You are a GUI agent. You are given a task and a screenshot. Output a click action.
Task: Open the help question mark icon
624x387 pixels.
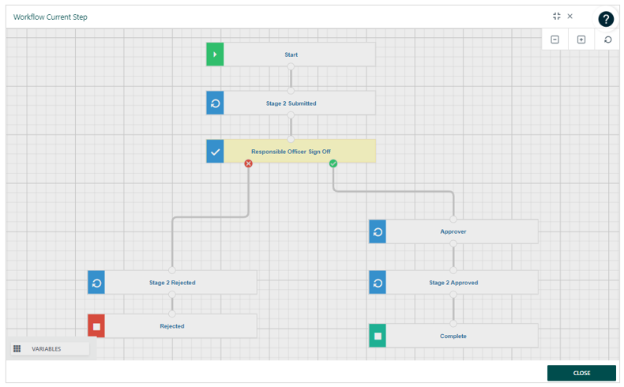pos(606,19)
